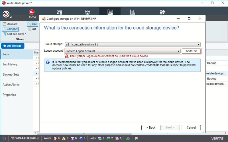This screenshot has height=142, width=228.
Task: Click the All Storage back button
Action: pyautogui.click(x=13, y=46)
